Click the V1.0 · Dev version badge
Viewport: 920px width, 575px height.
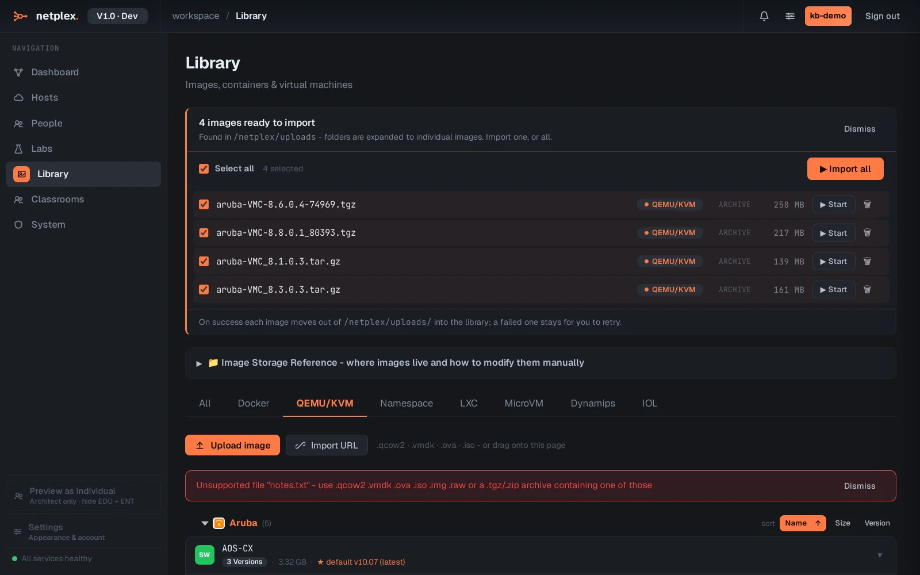point(117,16)
